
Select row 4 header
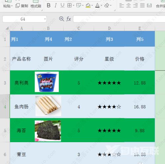[5, 106]
